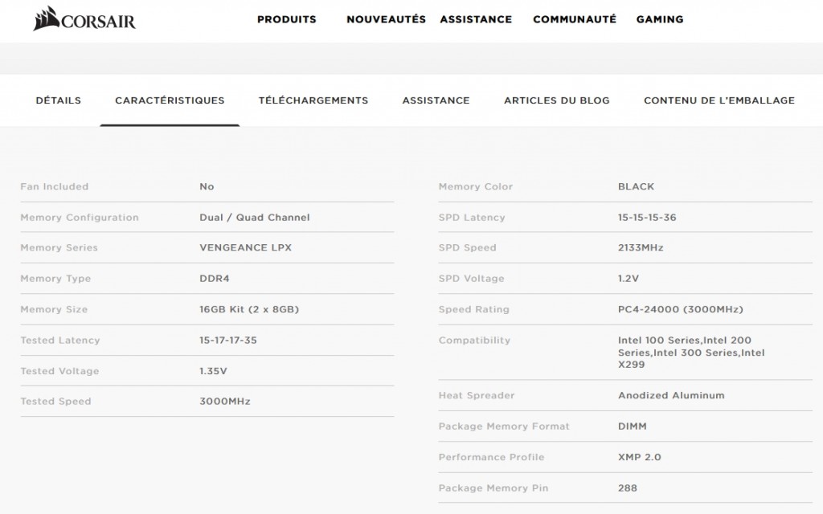Click the Fan Included value 'No'

coord(207,186)
